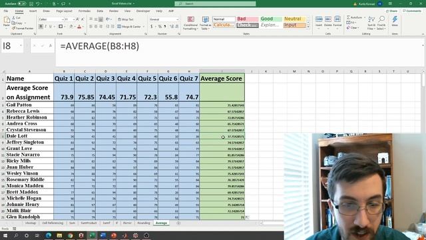Decrease font size with smaller A icon
The height and width of the screenshot is (240, 426).
83,19
